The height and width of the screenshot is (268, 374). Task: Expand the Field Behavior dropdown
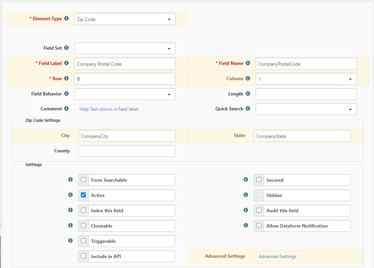pos(125,94)
